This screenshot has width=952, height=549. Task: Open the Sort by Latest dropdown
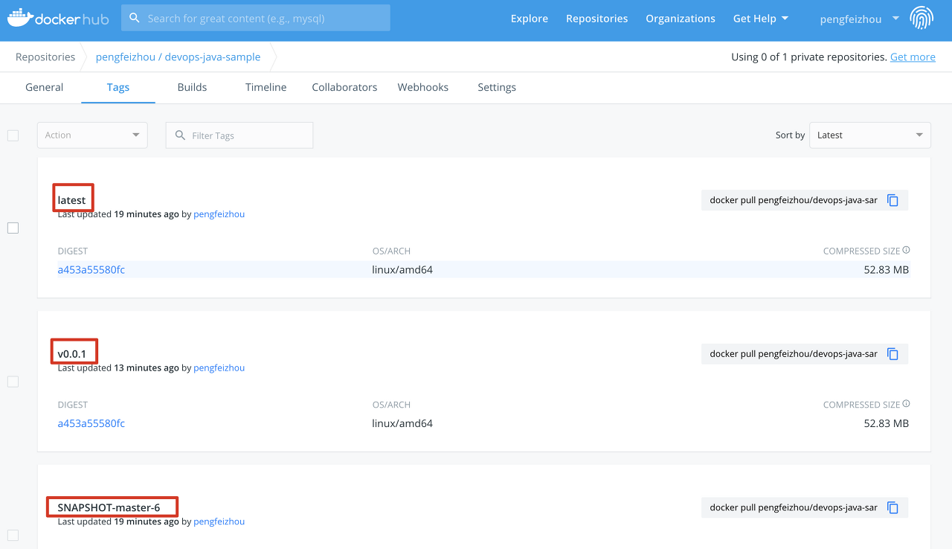(x=870, y=135)
